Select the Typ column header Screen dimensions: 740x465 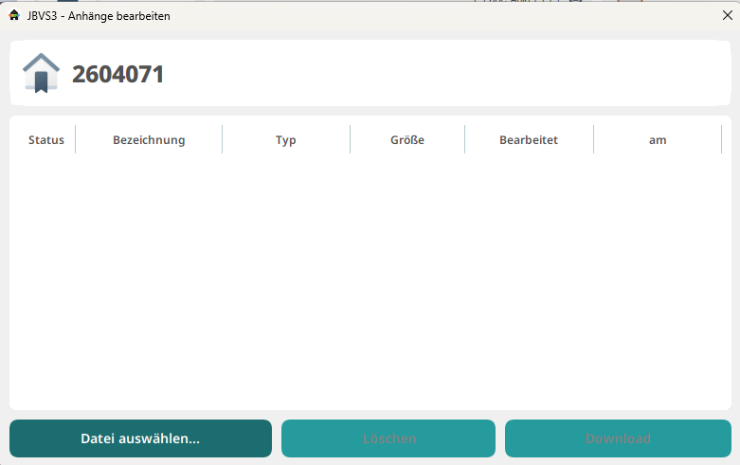coord(286,140)
